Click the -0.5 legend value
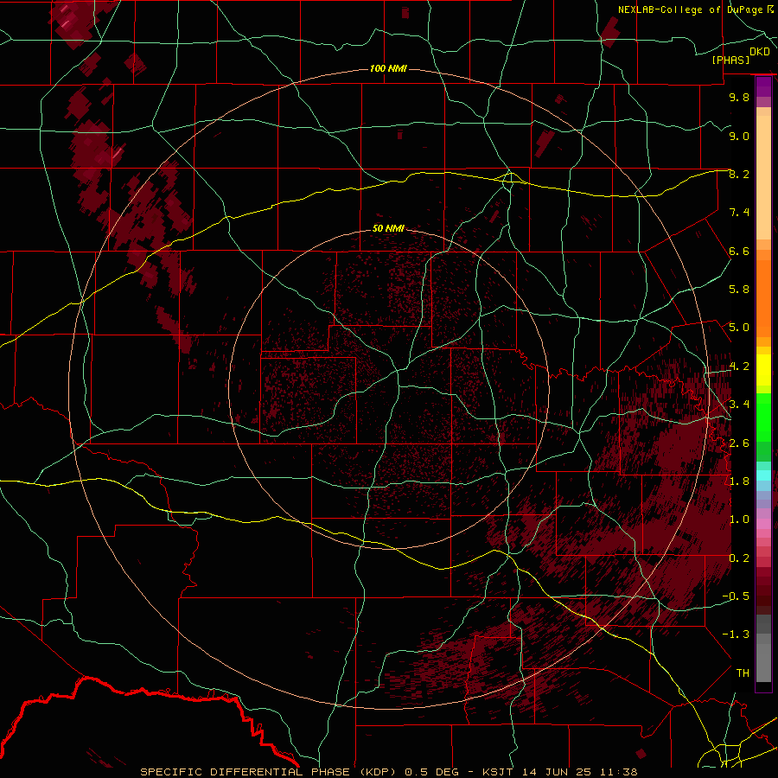 pos(736,596)
